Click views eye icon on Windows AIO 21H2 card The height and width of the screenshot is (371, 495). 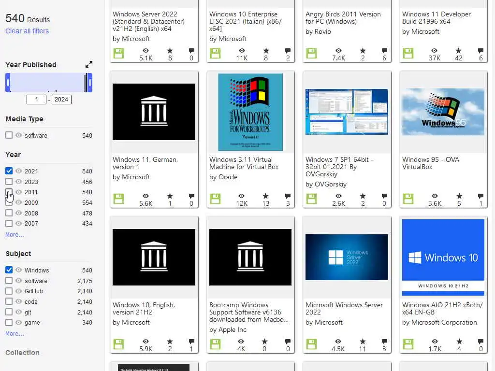point(435,342)
